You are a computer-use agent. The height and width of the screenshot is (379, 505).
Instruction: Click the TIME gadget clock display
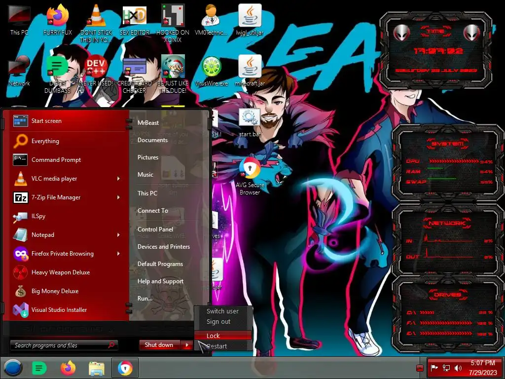tap(438, 51)
